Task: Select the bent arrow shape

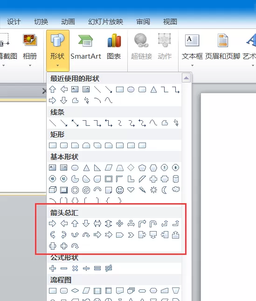Action: pyautogui.click(x=142, y=224)
